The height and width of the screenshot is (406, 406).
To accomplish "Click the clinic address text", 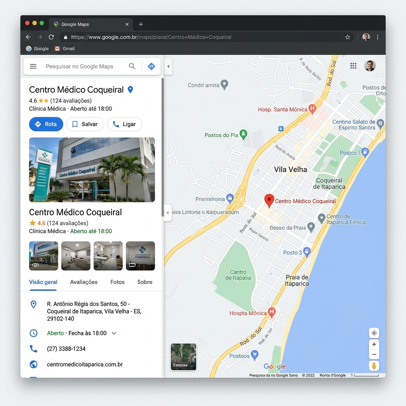I will coord(94,311).
